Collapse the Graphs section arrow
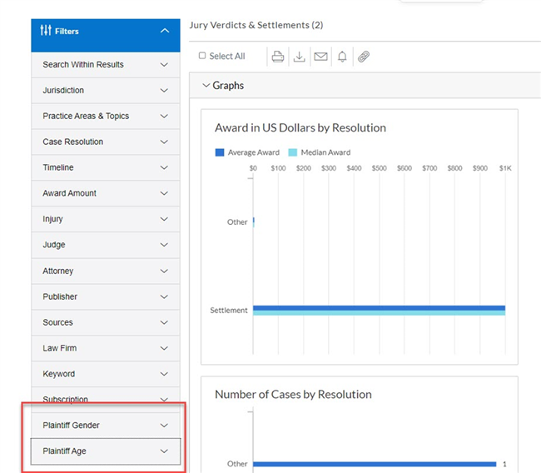541x473 pixels. [x=206, y=85]
